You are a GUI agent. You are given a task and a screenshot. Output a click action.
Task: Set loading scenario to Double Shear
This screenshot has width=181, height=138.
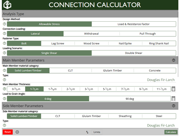[134, 53]
